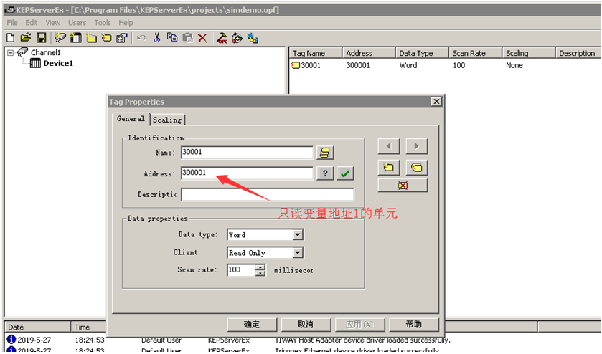The height and width of the screenshot is (354, 602).
Task: Click duplicate tag button in Tag Properties dialog
Action: [x=417, y=167]
